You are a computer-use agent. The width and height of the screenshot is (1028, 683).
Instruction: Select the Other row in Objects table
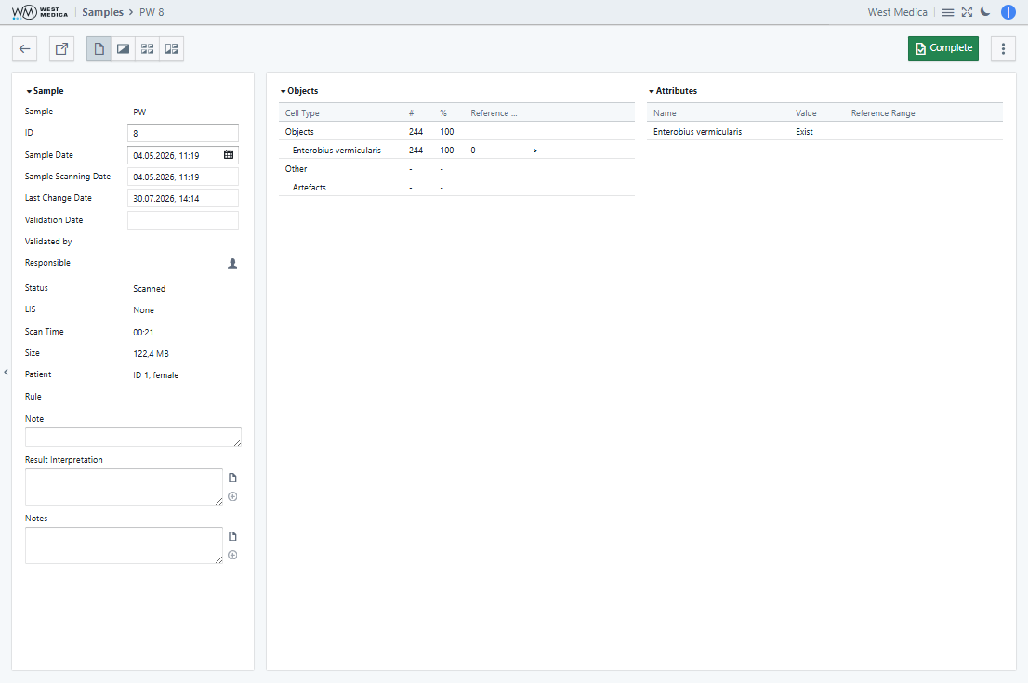click(456, 169)
